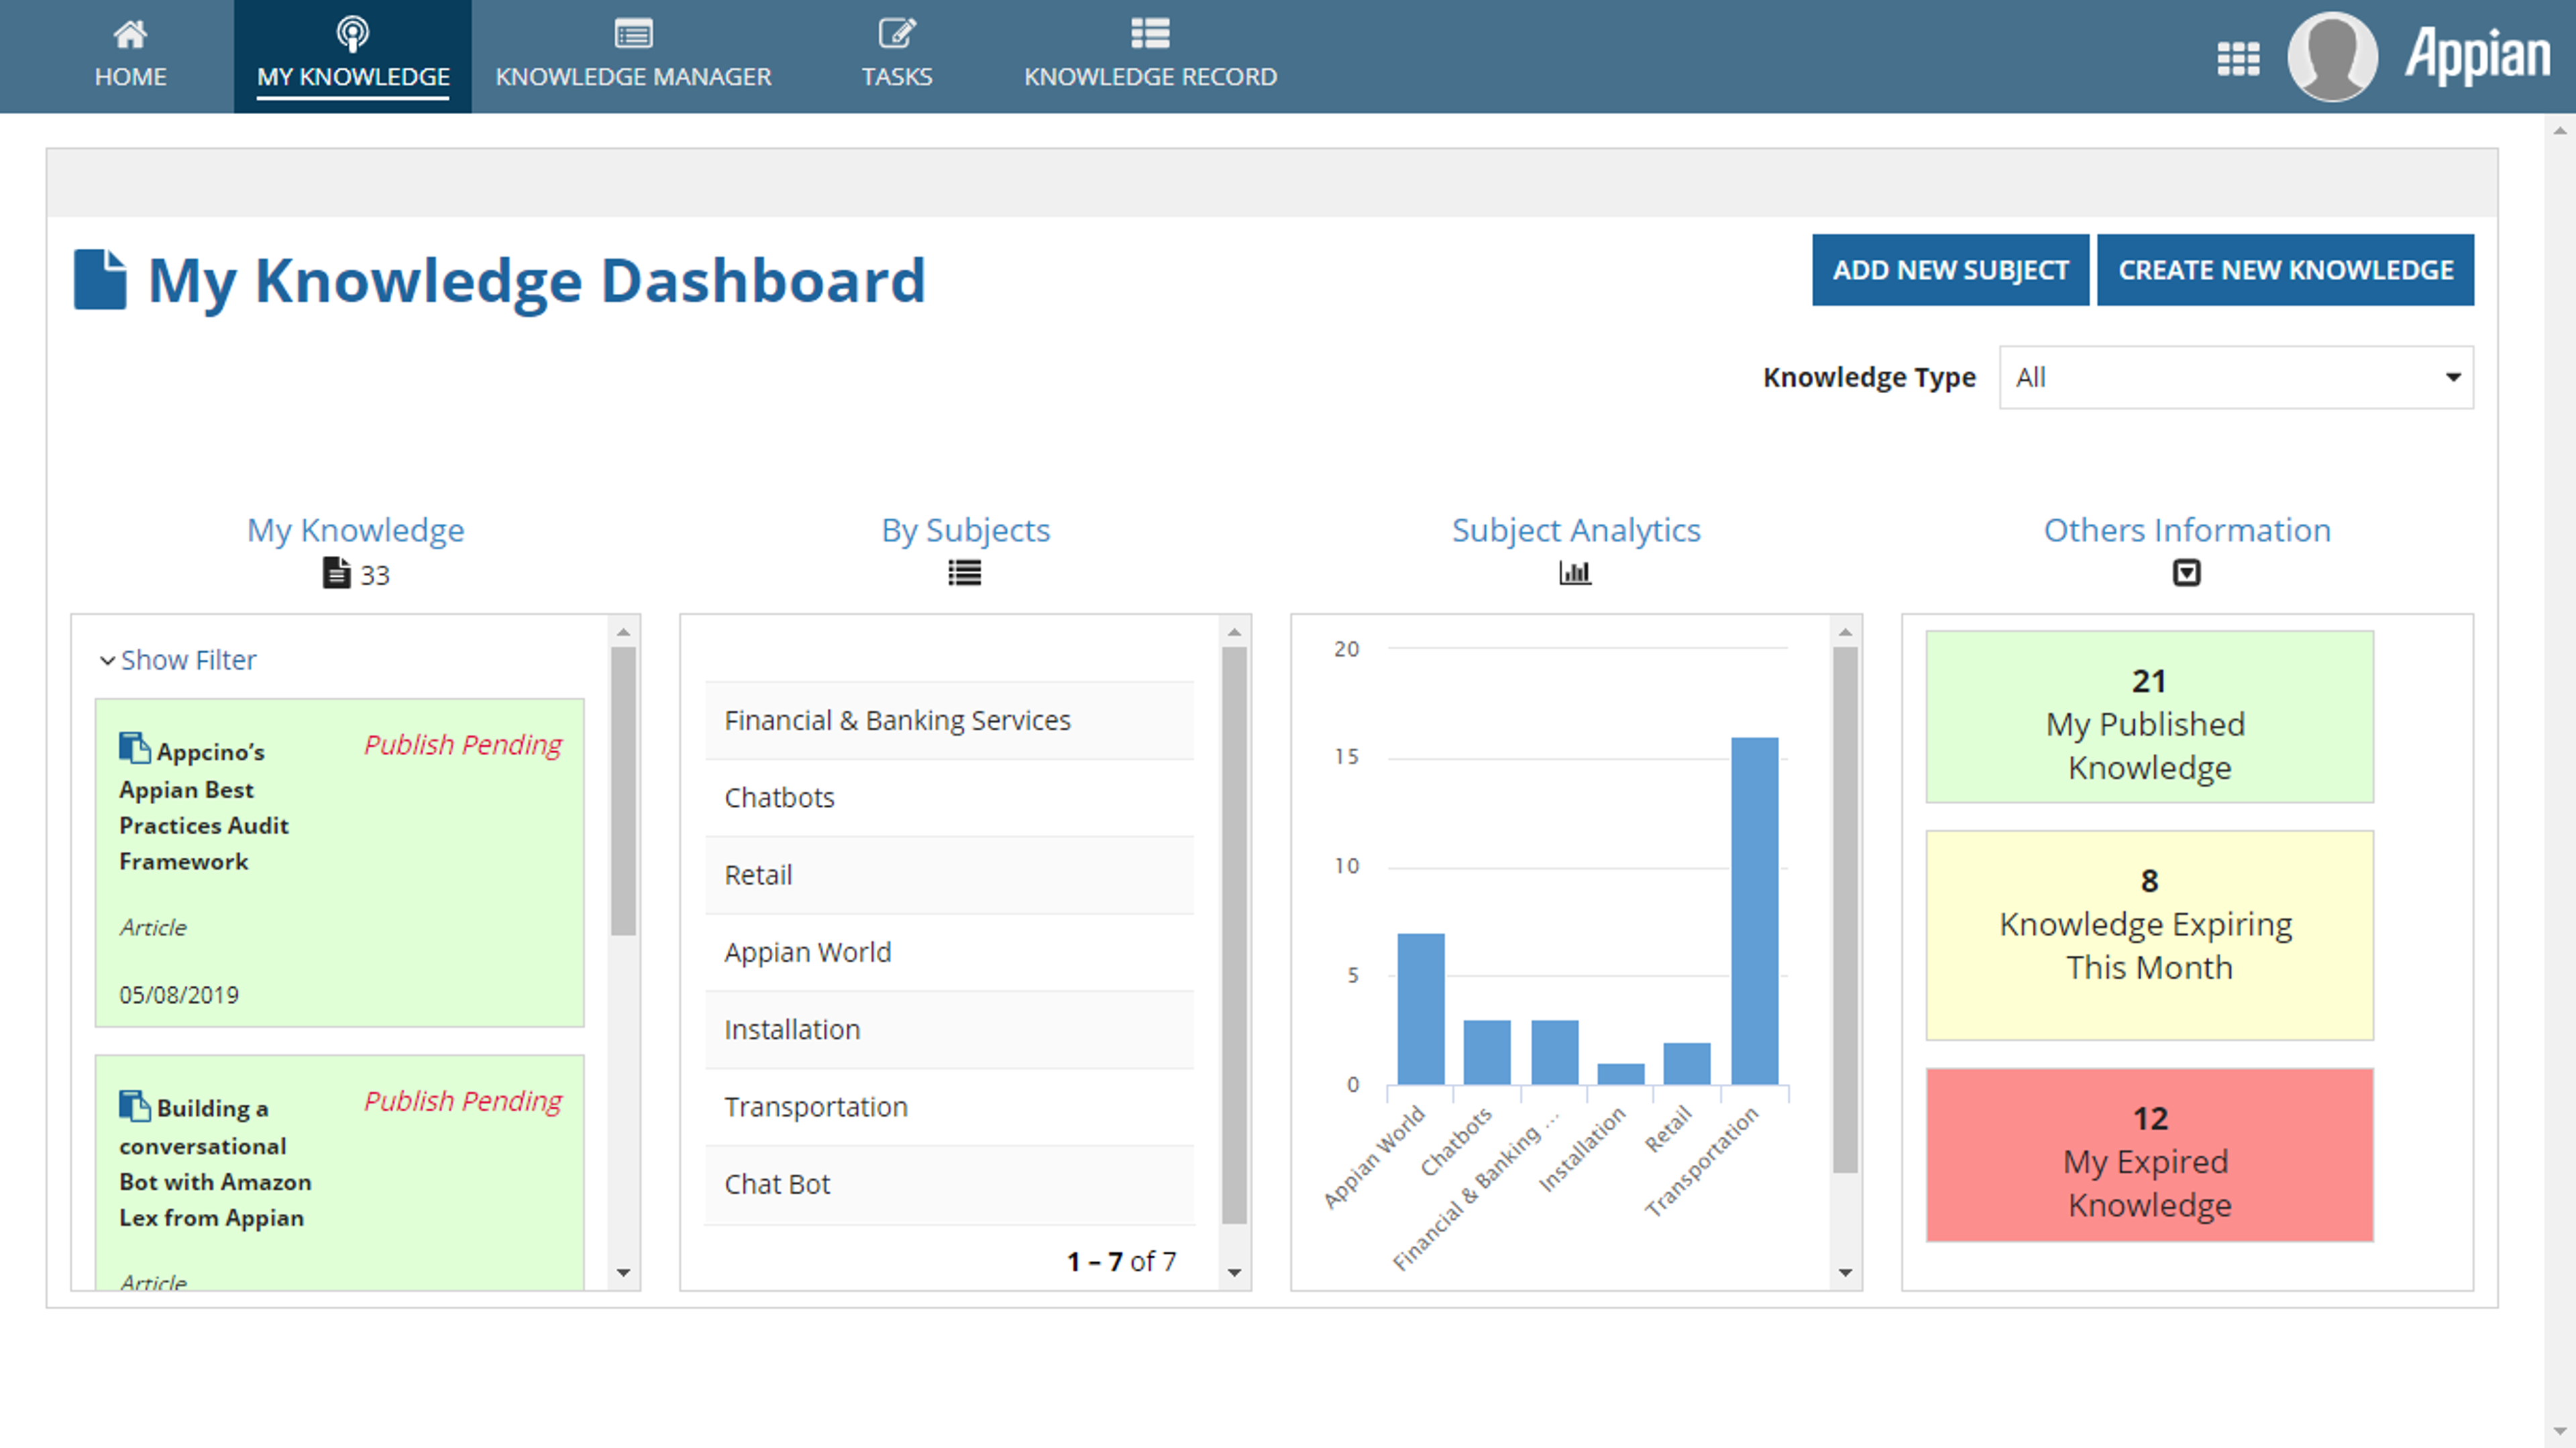Click the Chatbots bar in the chart
The height and width of the screenshot is (1448, 2576).
(x=1487, y=1052)
